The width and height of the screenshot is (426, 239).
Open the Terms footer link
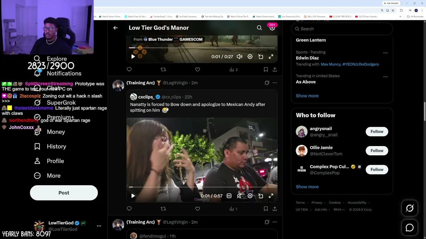300,203
